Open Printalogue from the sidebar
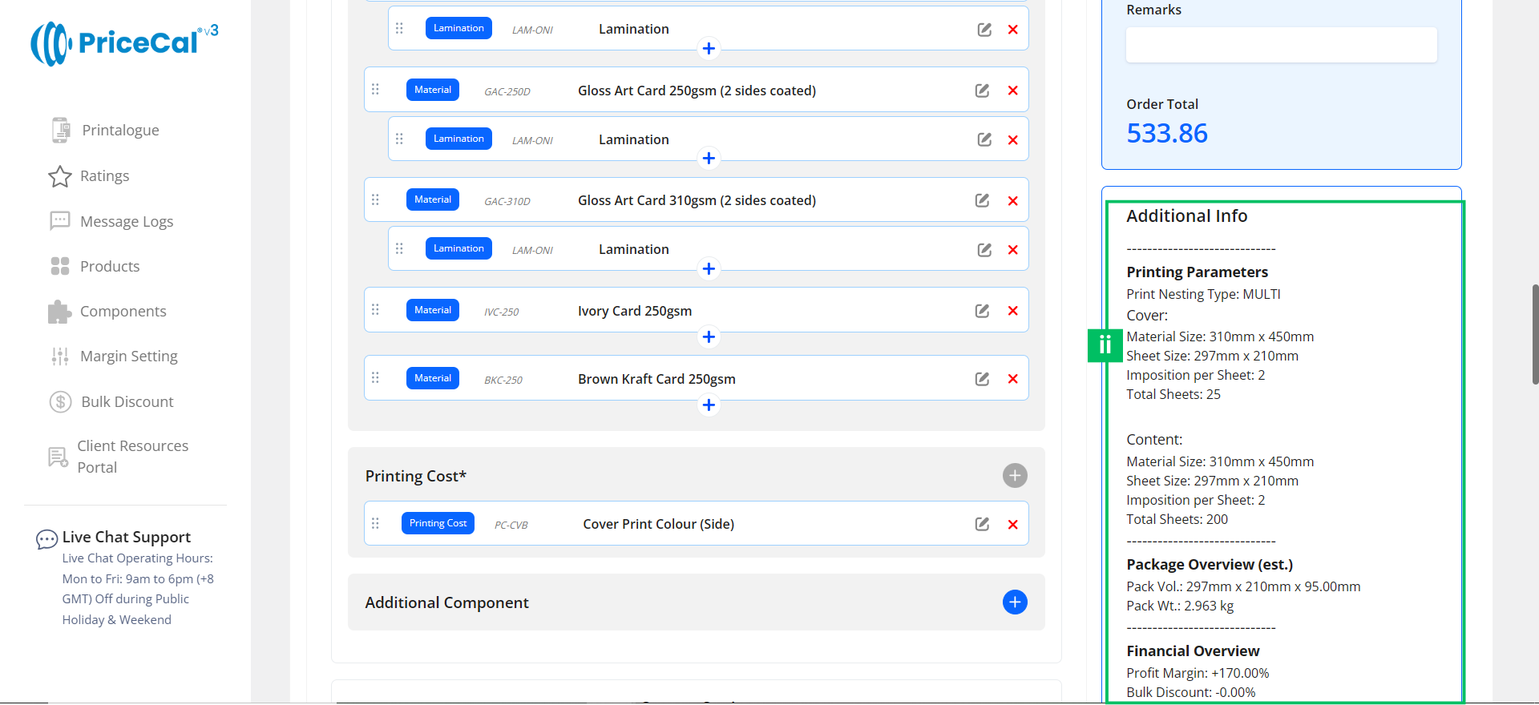The image size is (1539, 705). tap(120, 131)
